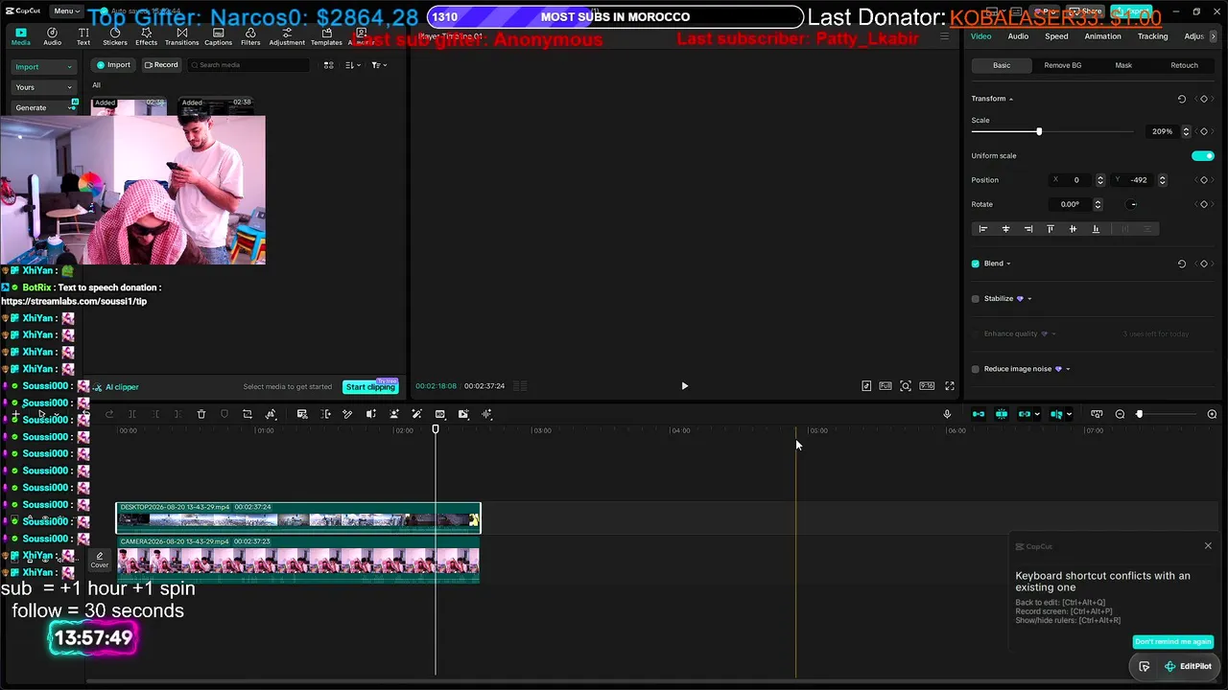Switch to the Audio properties tab

(x=1018, y=36)
